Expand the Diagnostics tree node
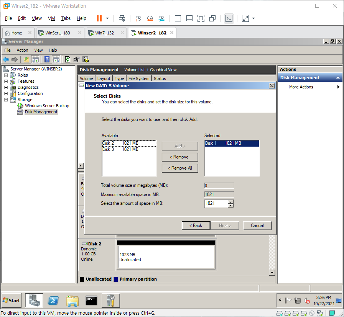The width and height of the screenshot is (344, 317). click(6, 87)
